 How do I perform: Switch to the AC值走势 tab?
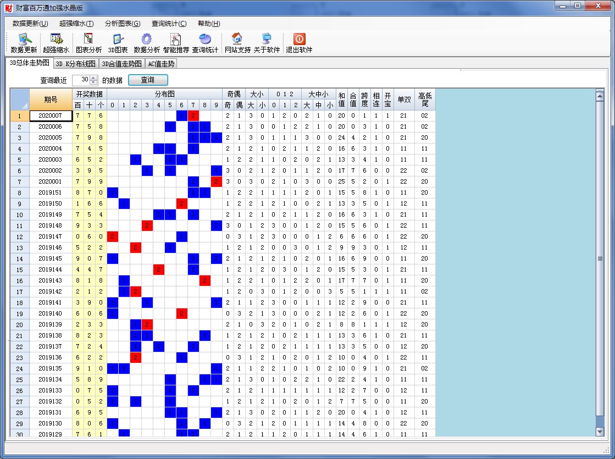coord(161,64)
